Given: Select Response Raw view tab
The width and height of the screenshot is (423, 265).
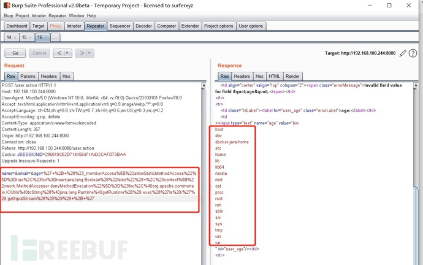Looking at the screenshot, I should [225, 76].
